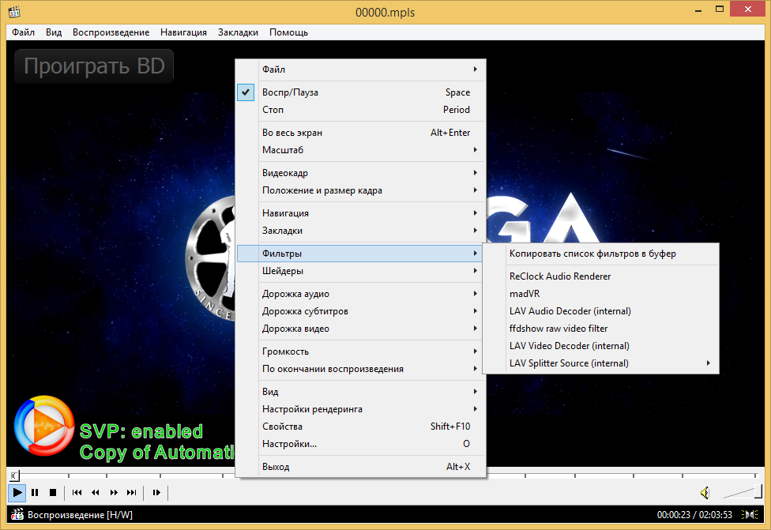Adjust the volume slider
This screenshot has height=530, width=771.
741,494
